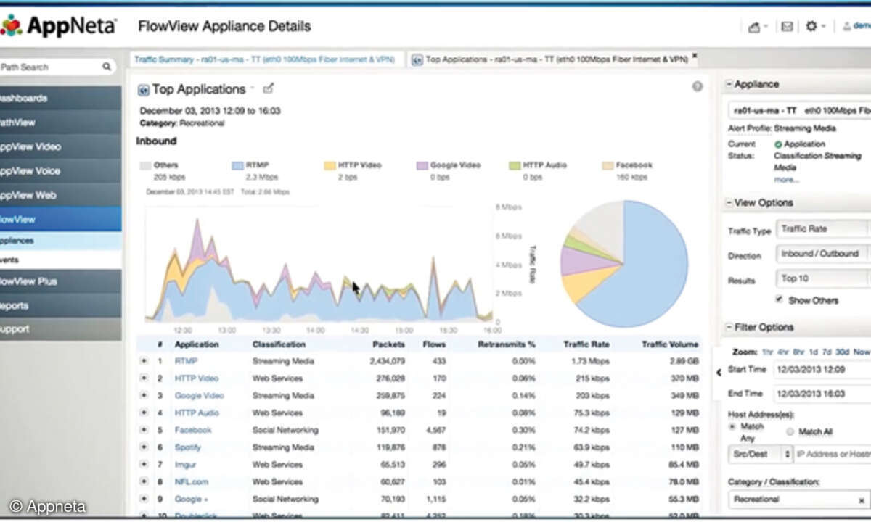
Task: Click the user profile icon
Action: (x=846, y=26)
